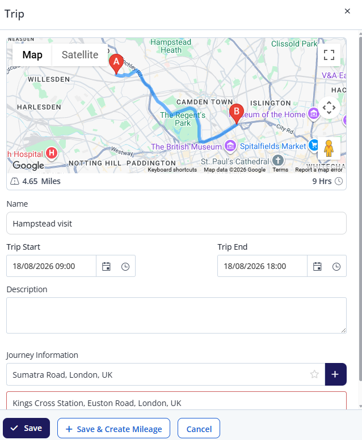This screenshot has width=362, height=440.
Task: Click the Description text area
Action: pos(176,315)
